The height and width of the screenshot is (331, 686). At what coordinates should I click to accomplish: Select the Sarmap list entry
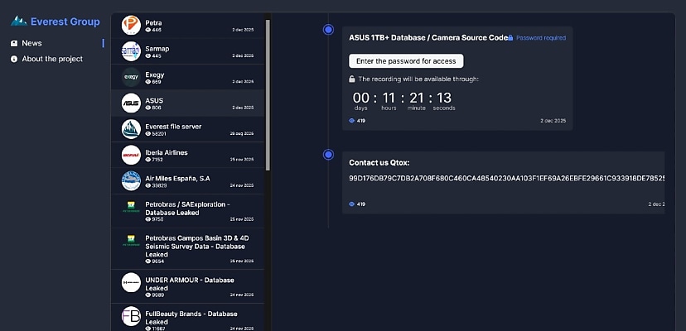pos(188,51)
